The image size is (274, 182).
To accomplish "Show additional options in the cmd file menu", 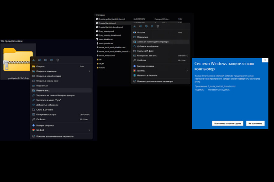I will [161, 81].
